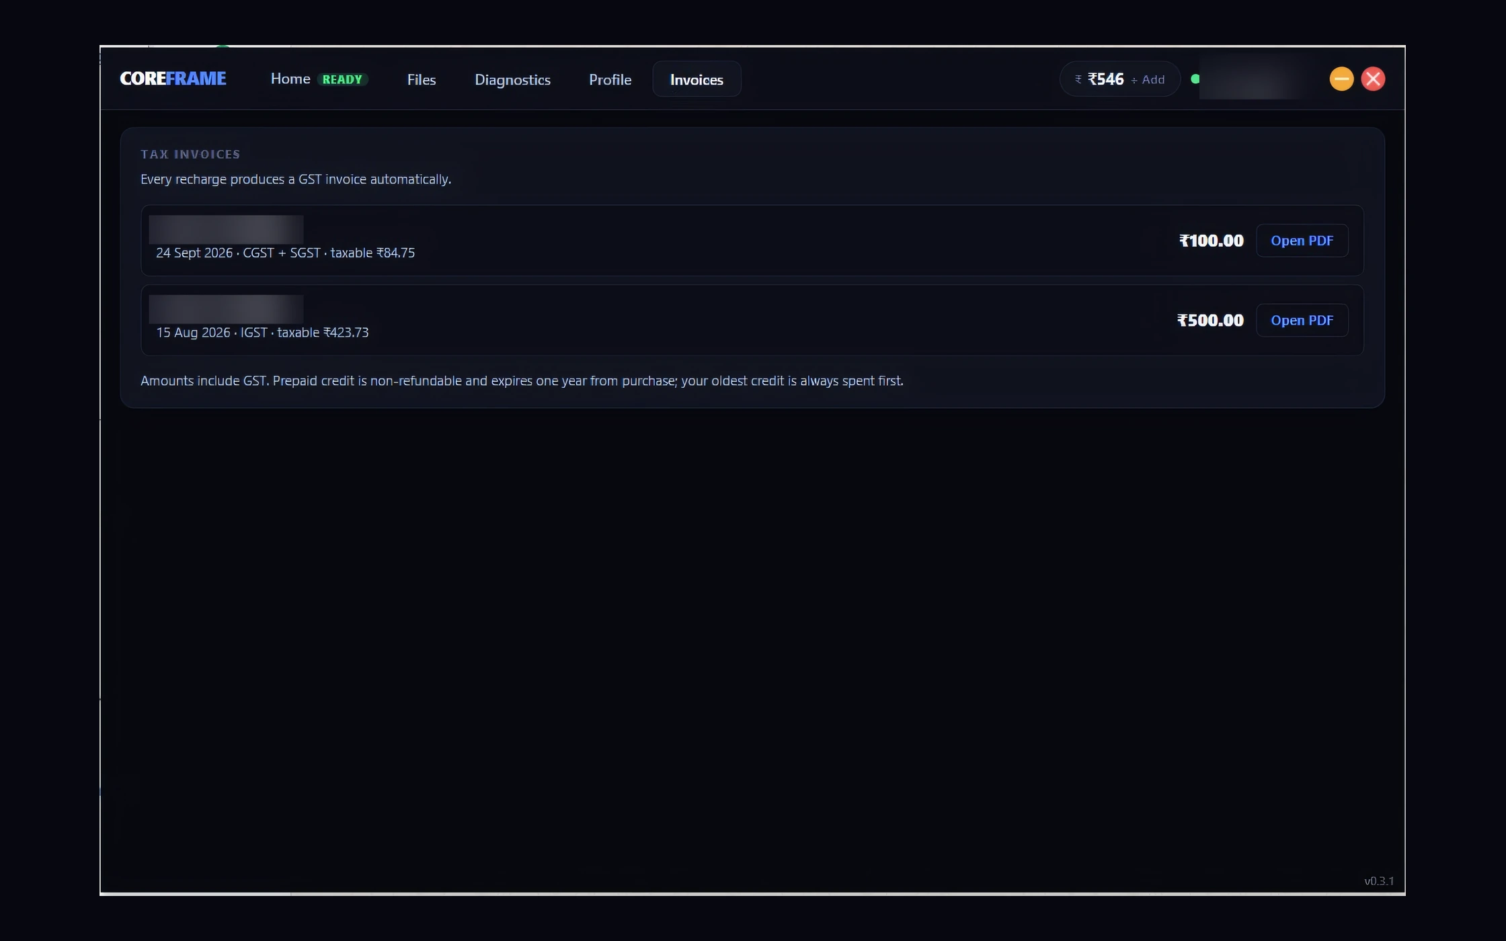Click the blurred account name in header
Screen dimensions: 1506x941
[x=1256, y=79]
